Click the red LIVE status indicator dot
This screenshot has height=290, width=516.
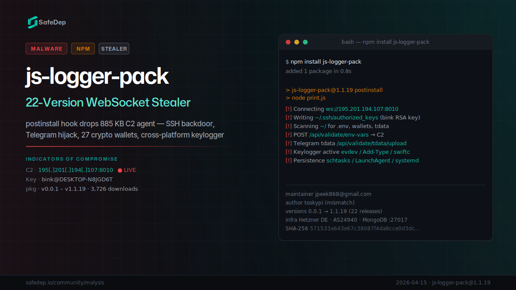coord(120,170)
